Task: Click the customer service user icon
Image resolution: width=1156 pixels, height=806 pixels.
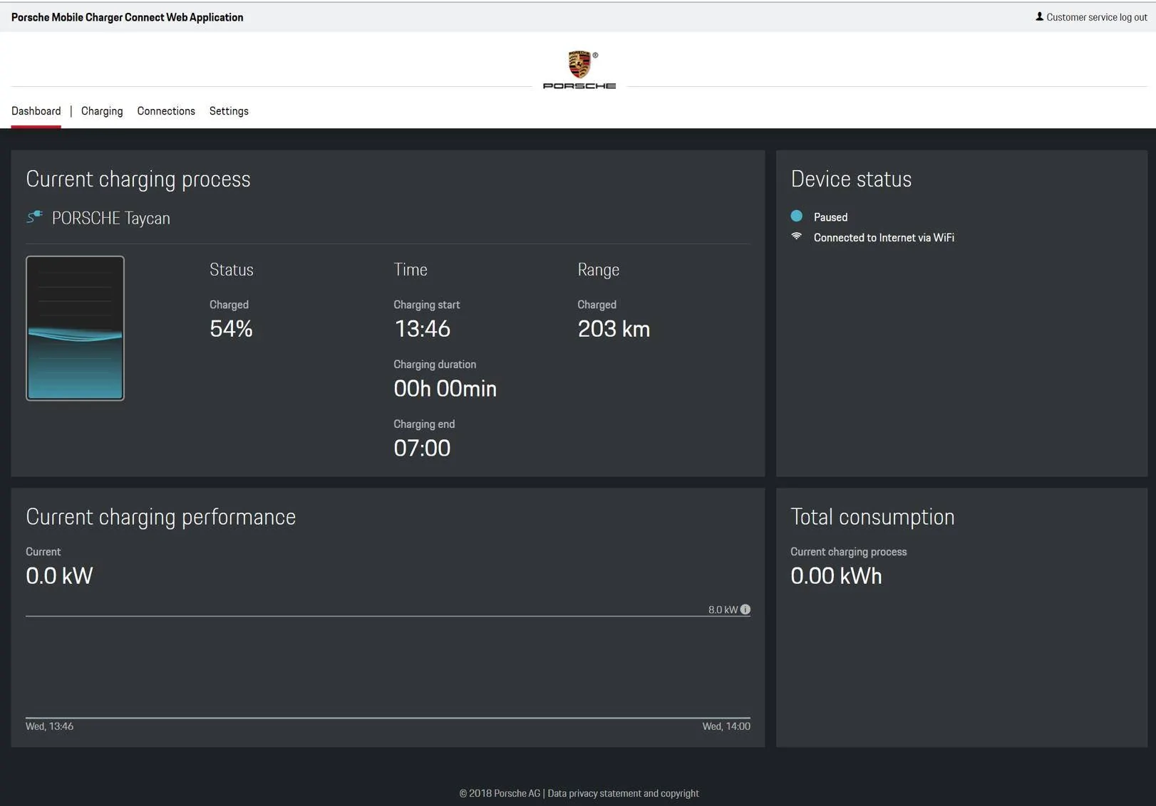Action: coord(1039,17)
